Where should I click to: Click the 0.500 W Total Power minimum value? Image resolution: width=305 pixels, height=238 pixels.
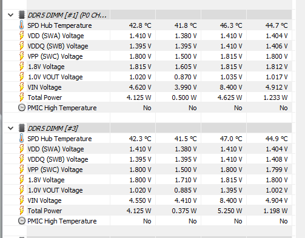point(184,98)
